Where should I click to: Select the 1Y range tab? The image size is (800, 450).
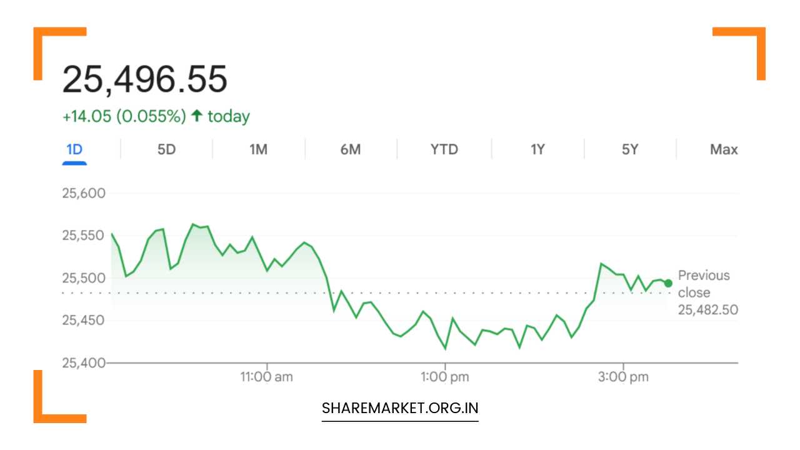pyautogui.click(x=537, y=149)
